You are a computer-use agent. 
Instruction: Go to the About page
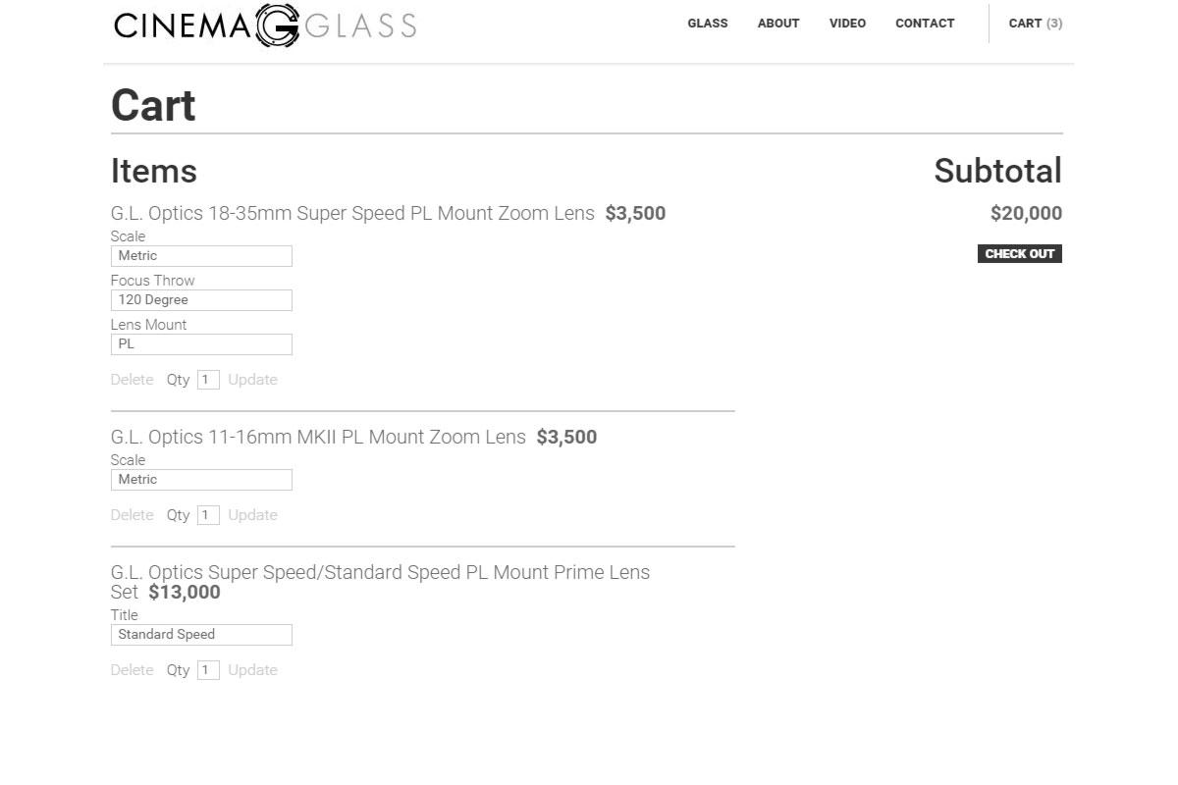(778, 24)
